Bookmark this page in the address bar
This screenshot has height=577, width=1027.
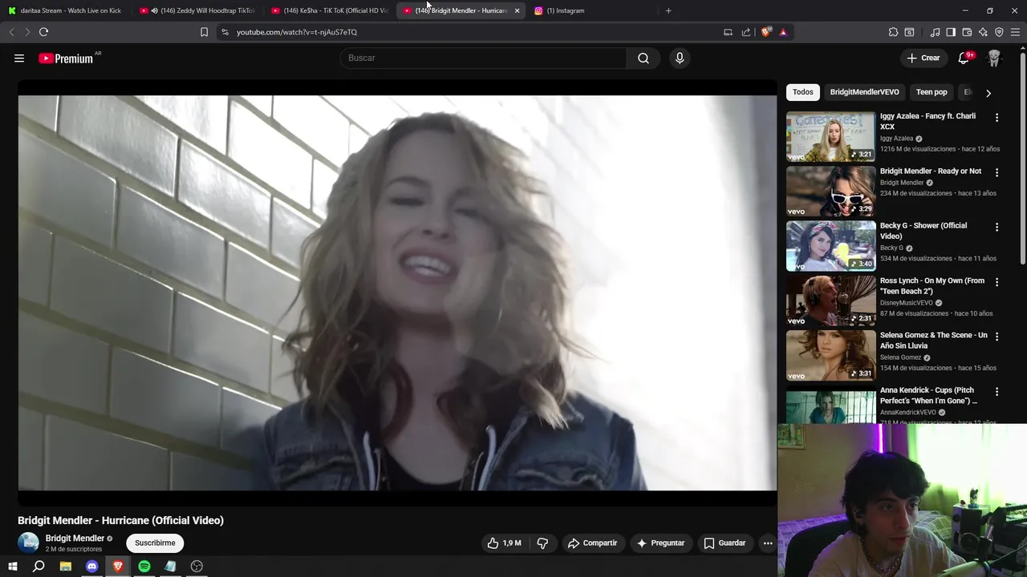click(204, 32)
